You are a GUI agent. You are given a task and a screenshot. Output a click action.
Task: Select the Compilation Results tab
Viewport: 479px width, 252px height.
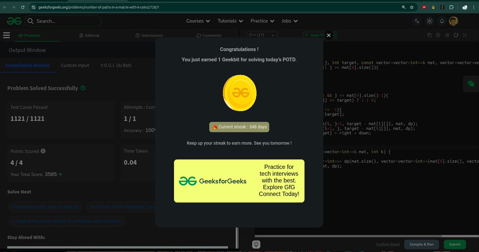(x=28, y=65)
